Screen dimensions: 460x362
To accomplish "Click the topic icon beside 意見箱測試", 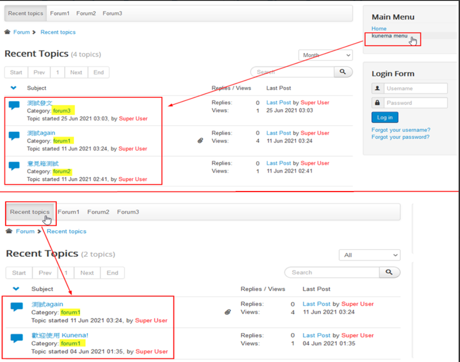I will point(14,166).
